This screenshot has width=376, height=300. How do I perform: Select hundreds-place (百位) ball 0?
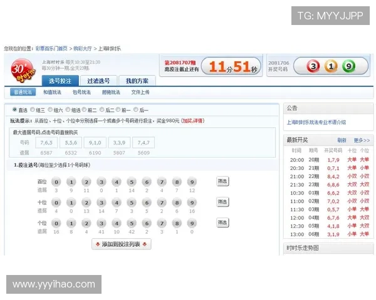pyautogui.click(x=56, y=182)
